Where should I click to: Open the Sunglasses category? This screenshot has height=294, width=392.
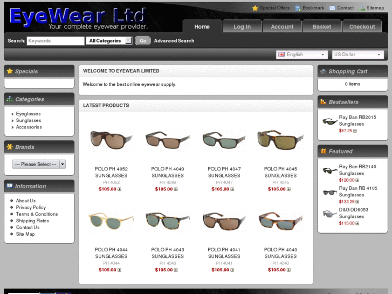click(x=29, y=120)
